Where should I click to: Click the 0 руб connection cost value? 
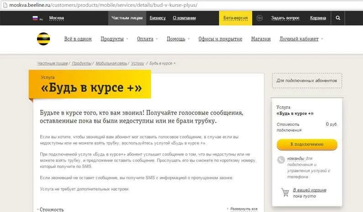point(331,124)
